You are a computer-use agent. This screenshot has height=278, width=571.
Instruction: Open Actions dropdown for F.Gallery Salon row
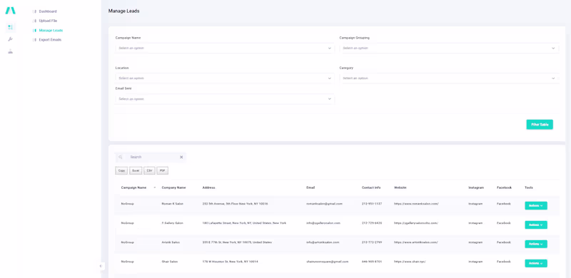click(x=536, y=225)
